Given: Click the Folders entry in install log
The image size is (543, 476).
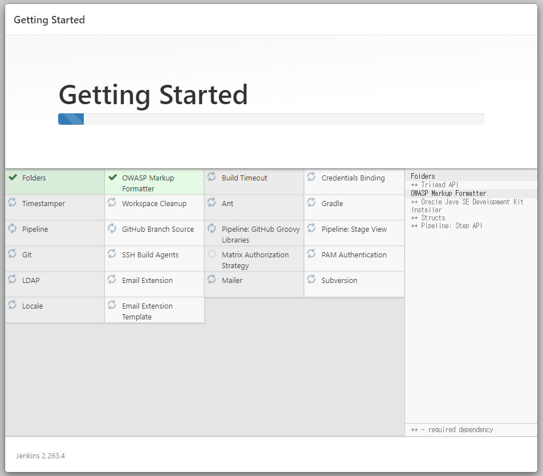Looking at the screenshot, I should pos(422,176).
